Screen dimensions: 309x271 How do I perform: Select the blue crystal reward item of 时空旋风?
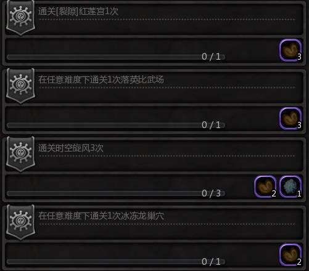tap(290, 187)
